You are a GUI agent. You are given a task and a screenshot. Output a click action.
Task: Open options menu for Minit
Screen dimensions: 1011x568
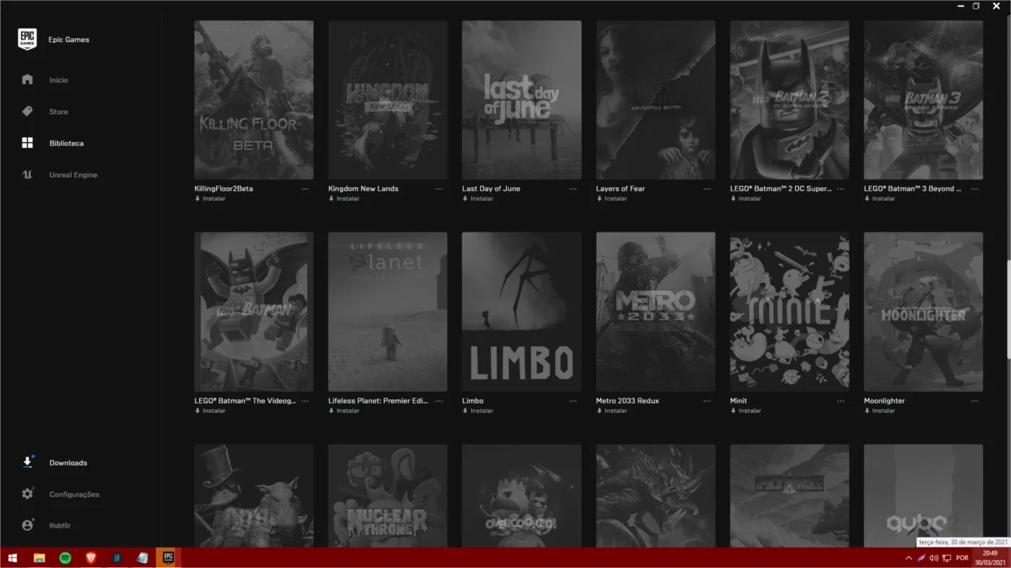[x=841, y=401]
